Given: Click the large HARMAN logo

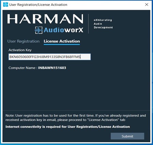Looking at the screenshot, I should point(45,19).
